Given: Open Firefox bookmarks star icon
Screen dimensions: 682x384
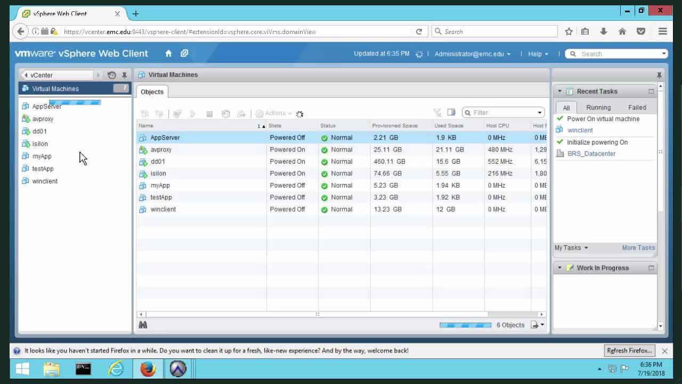Looking at the screenshot, I should point(569,31).
